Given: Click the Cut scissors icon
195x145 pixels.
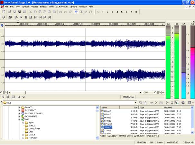Looking at the screenshot, I should 30,12.
